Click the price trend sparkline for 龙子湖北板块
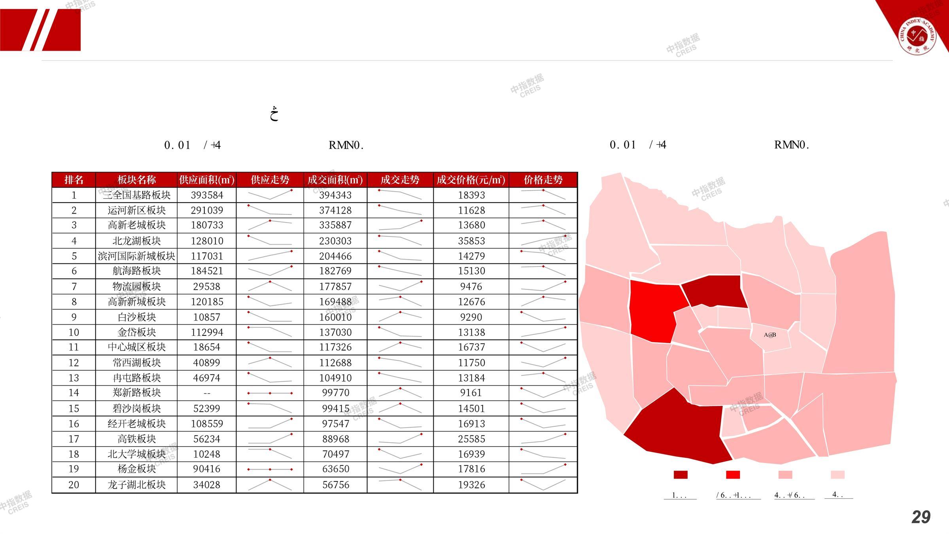 pyautogui.click(x=543, y=485)
